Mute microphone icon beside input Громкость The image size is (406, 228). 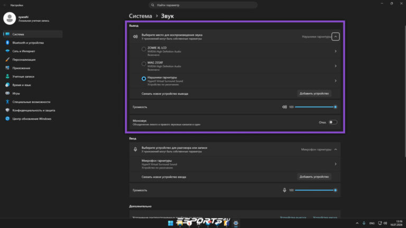284,190
